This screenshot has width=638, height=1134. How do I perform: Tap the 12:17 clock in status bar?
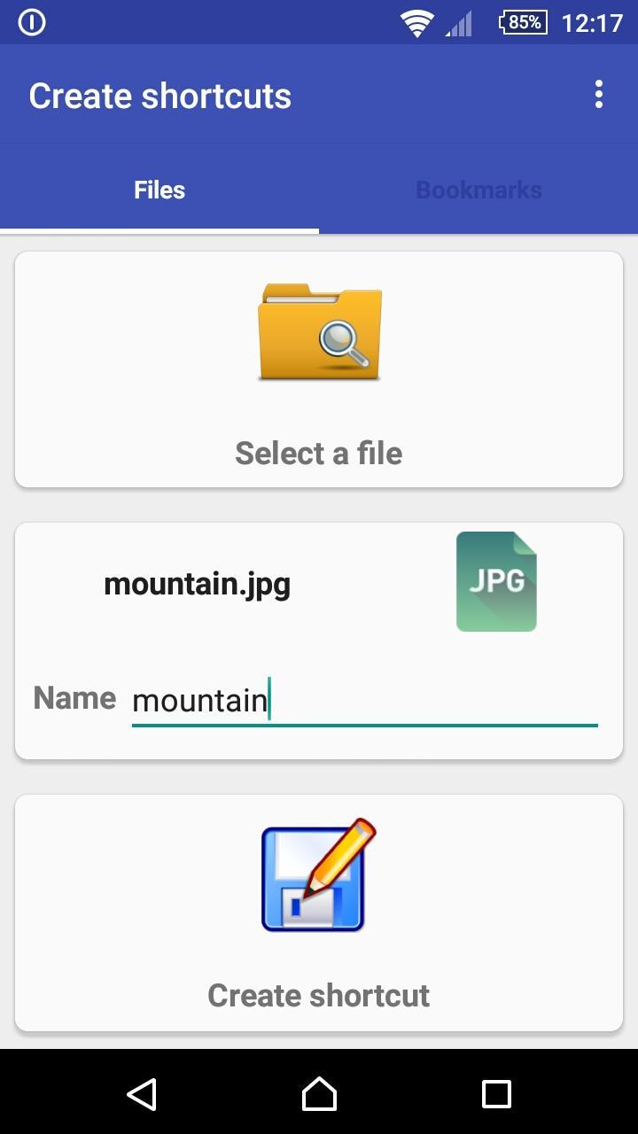(x=592, y=22)
